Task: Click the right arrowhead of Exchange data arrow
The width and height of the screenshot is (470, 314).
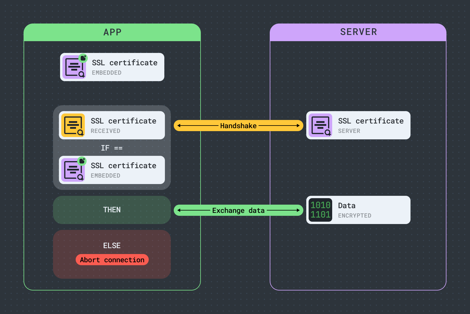Action: click(298, 210)
